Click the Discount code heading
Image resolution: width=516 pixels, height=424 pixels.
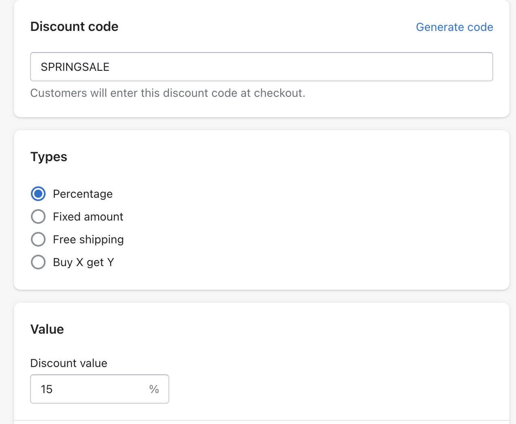tap(74, 26)
